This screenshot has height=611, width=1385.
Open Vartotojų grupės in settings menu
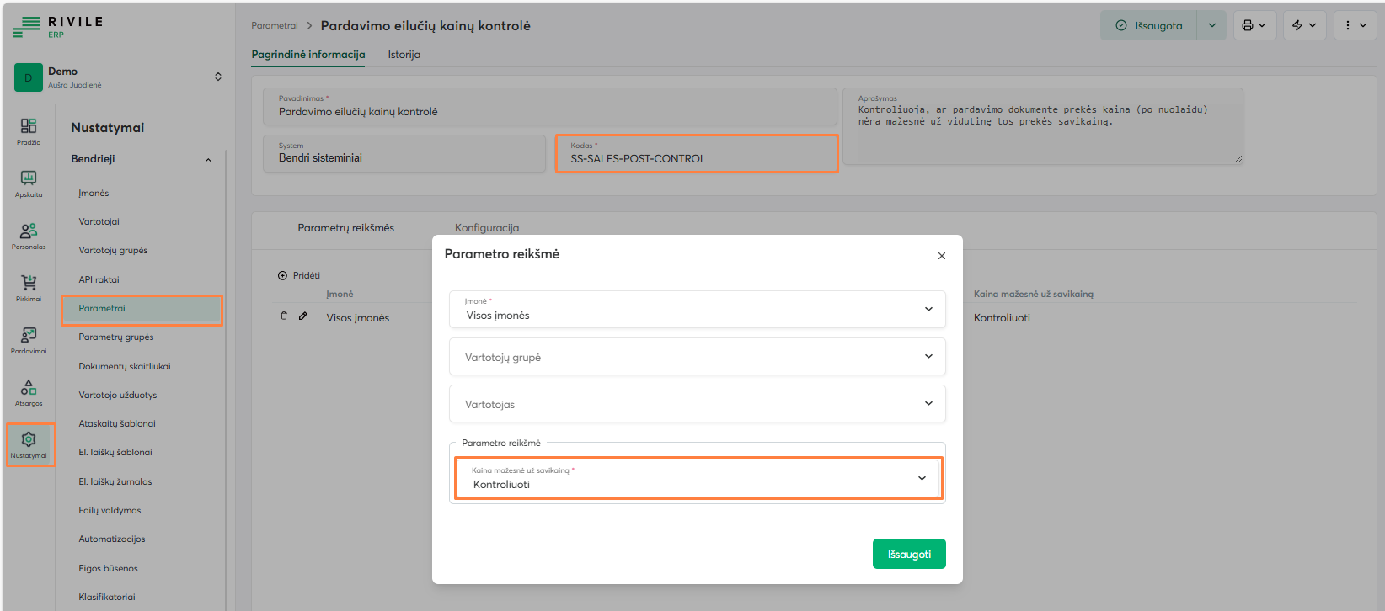[113, 251]
